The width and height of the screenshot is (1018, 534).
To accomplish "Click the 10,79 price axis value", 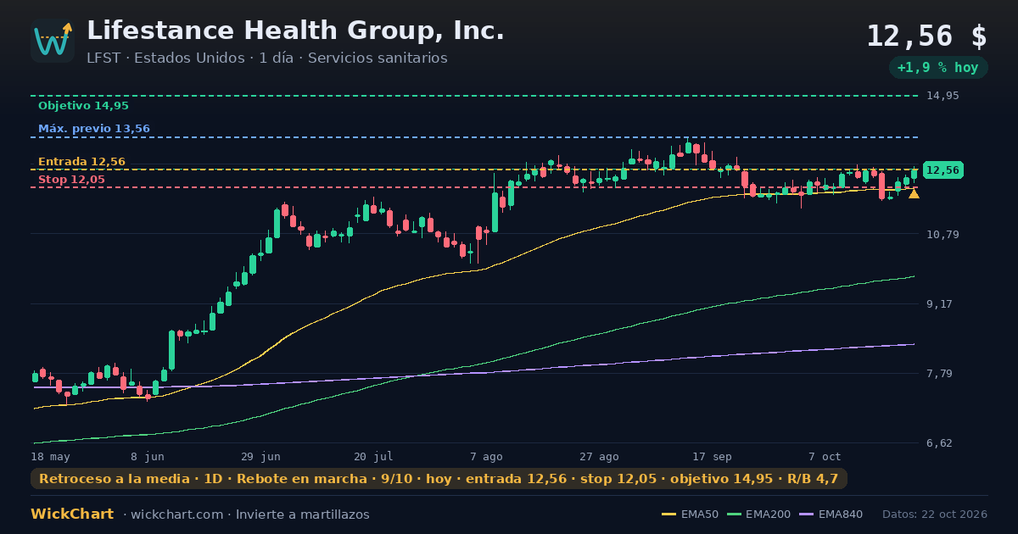I will (x=942, y=235).
